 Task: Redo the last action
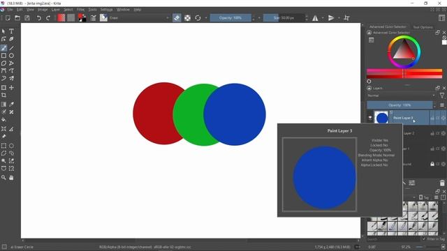(x=48, y=18)
